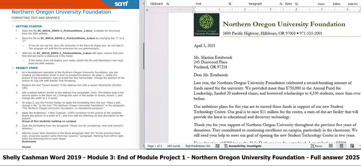
Task: Open the Clipboard dialog launcher
Action: [168, 4]
